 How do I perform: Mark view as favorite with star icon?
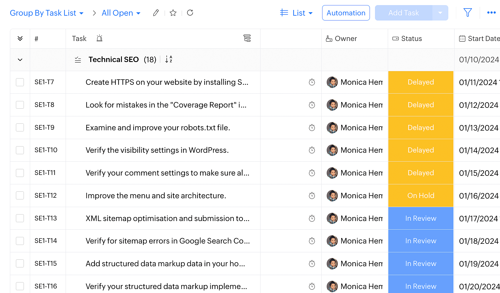(173, 13)
